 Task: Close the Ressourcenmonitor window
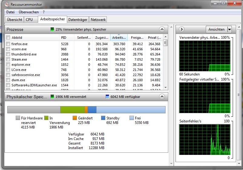click(235, 3)
